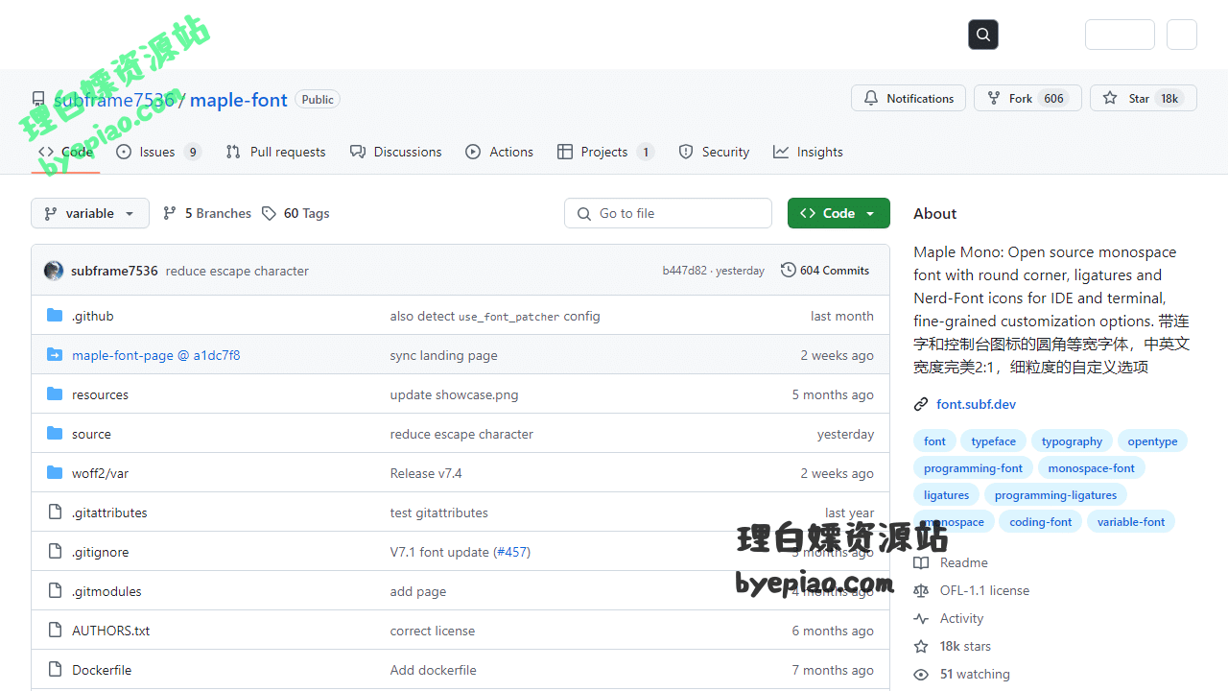The width and height of the screenshot is (1228, 691).
Task: Select the 'monospace-font' topic tag
Action: pos(1091,468)
